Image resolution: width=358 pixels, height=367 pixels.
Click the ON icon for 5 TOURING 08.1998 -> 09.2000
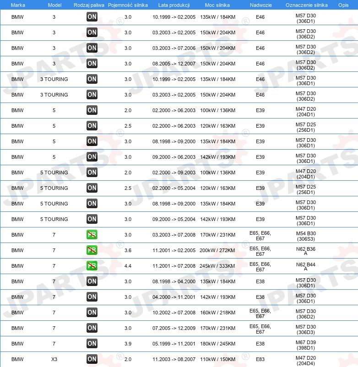pos(92,204)
